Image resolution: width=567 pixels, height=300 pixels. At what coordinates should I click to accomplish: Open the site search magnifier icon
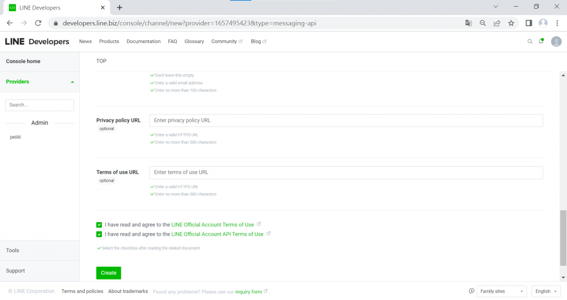[530, 42]
